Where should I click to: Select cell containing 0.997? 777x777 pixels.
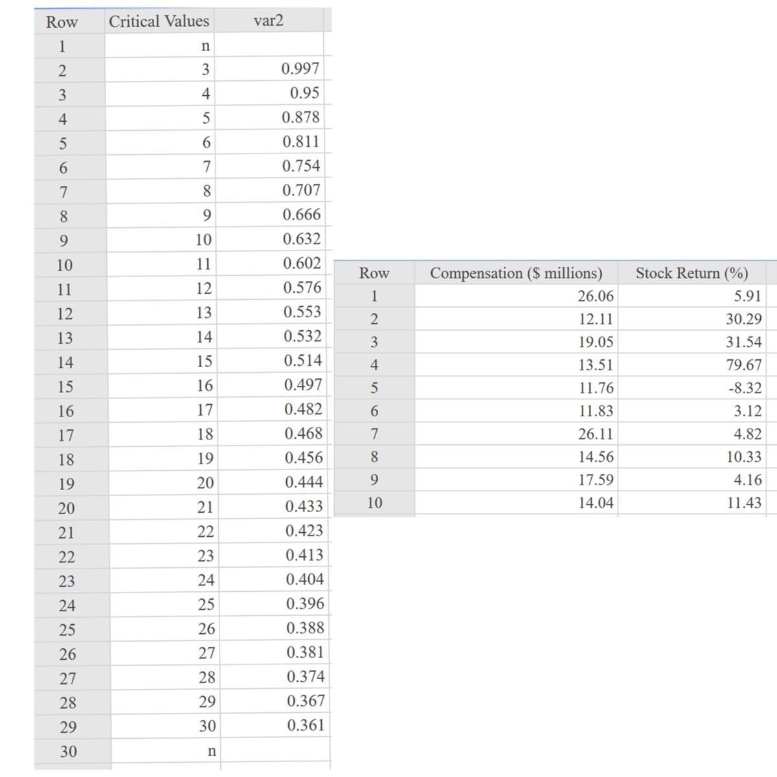(x=269, y=69)
